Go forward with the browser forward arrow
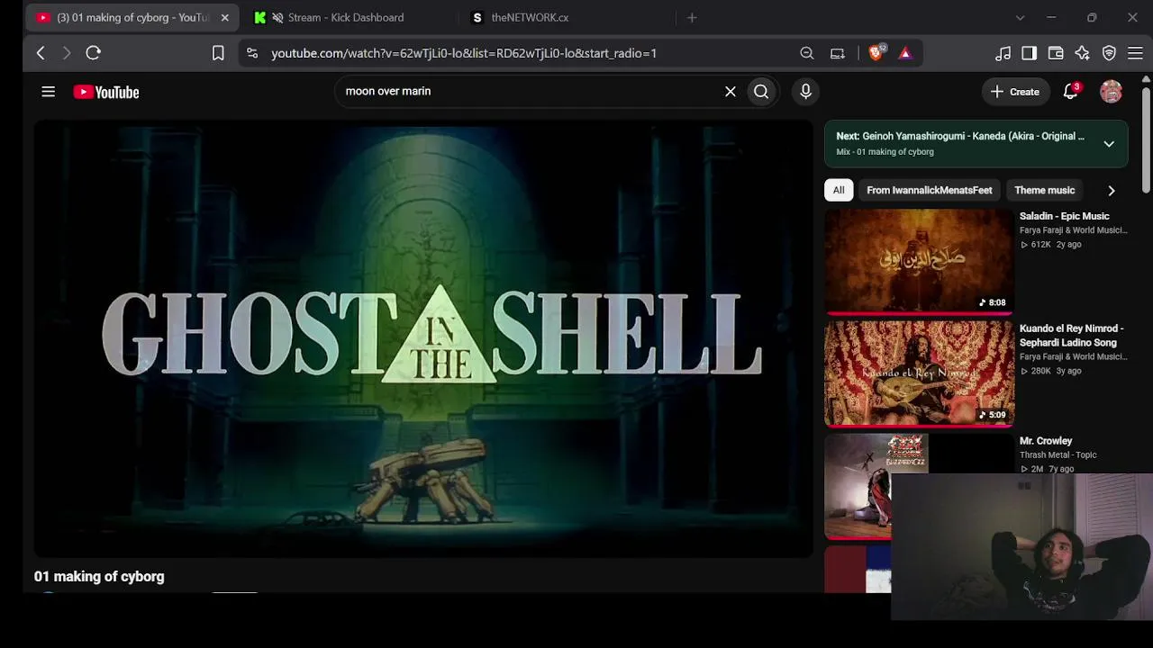 click(x=66, y=53)
